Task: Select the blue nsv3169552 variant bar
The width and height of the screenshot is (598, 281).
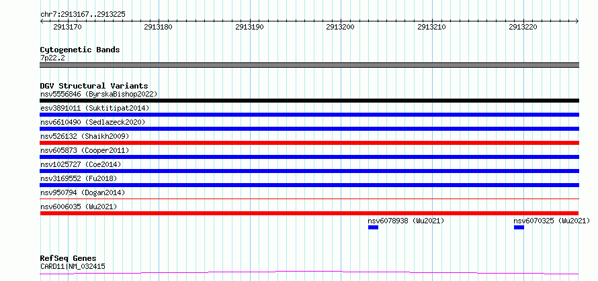Action: coord(309,185)
